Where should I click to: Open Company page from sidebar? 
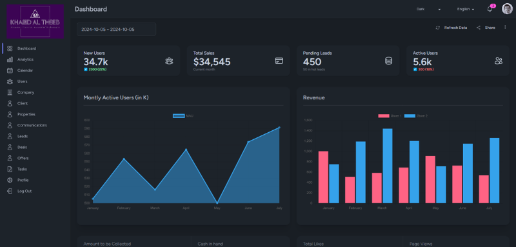pyautogui.click(x=26, y=92)
